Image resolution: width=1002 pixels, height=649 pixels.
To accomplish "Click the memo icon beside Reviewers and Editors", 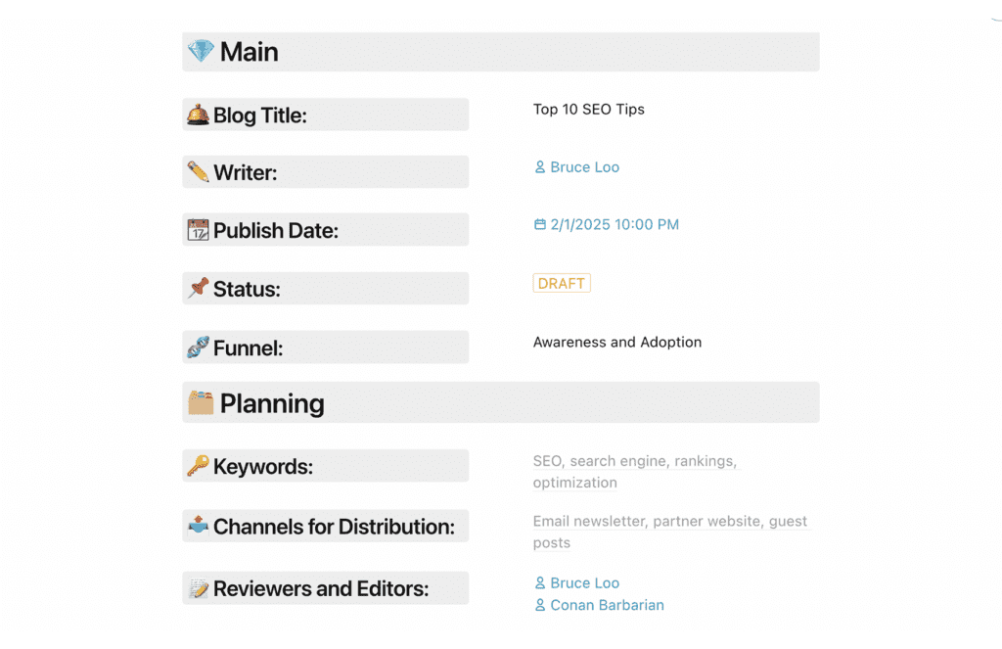I will (198, 587).
